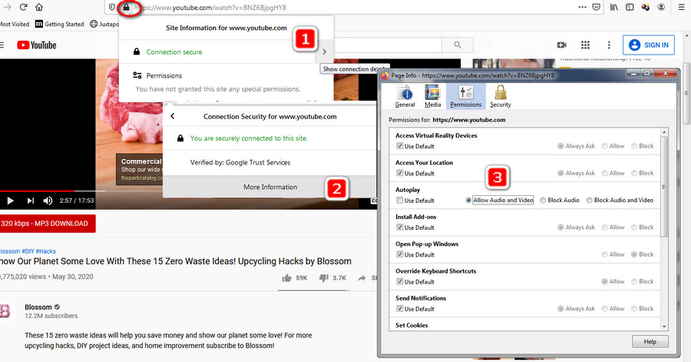Open the YouTube apps grid icon
The image size is (691, 362).
[585, 45]
